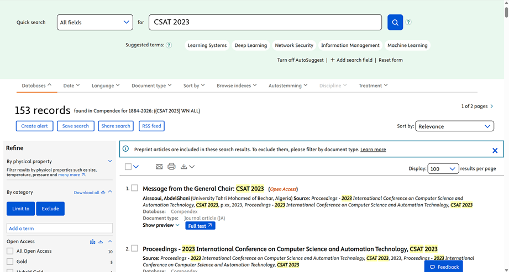
Task: View Open Access bar chart icon
Action: (x=92, y=242)
